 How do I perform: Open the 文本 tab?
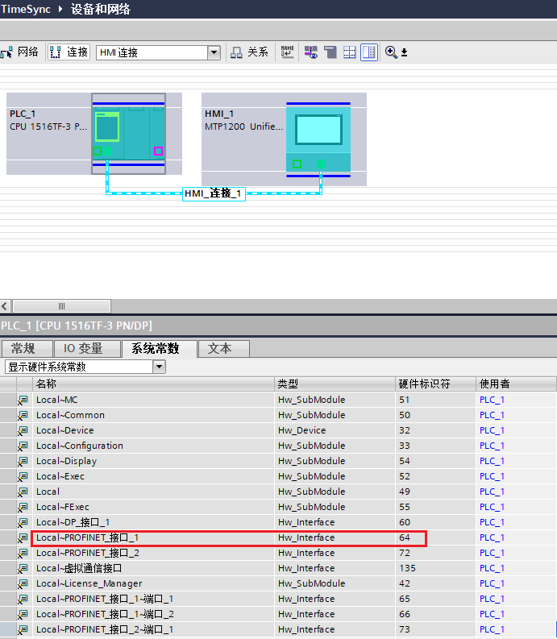(223, 348)
